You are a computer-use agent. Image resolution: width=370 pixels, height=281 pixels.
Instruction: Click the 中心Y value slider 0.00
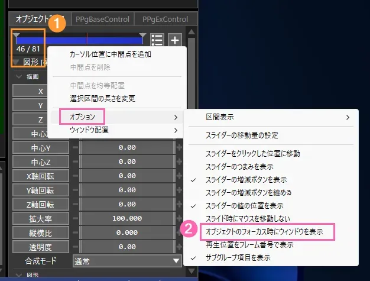pos(127,147)
